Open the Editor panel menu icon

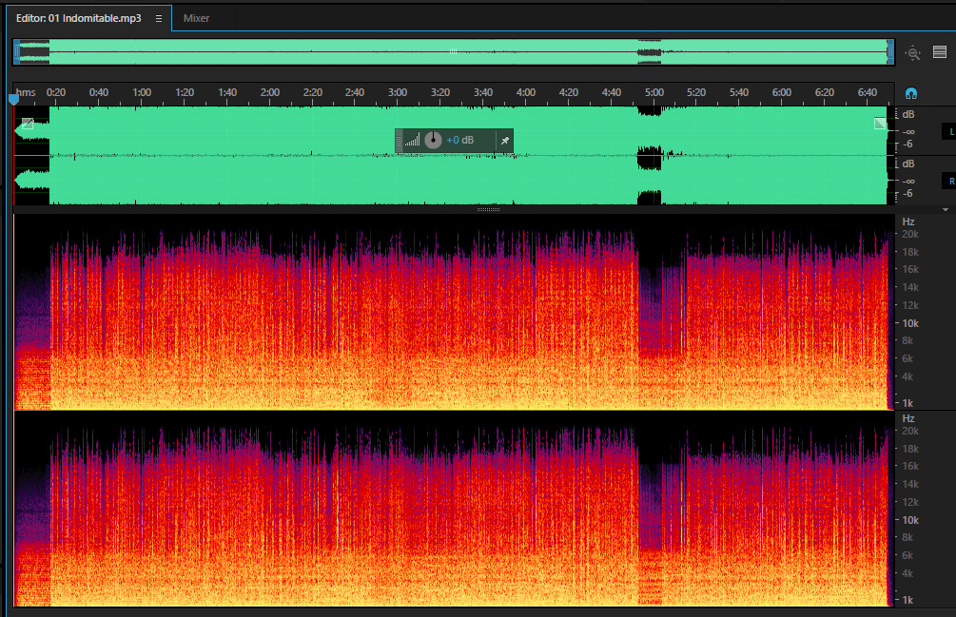tap(159, 18)
